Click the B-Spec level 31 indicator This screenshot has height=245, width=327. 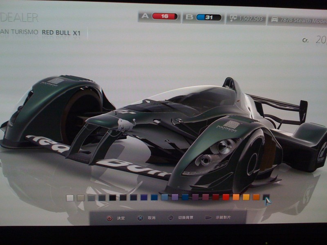[203, 17]
